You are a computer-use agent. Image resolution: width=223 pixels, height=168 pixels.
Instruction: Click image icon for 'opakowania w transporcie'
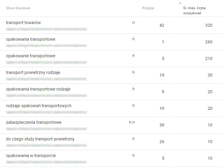tap(133, 155)
